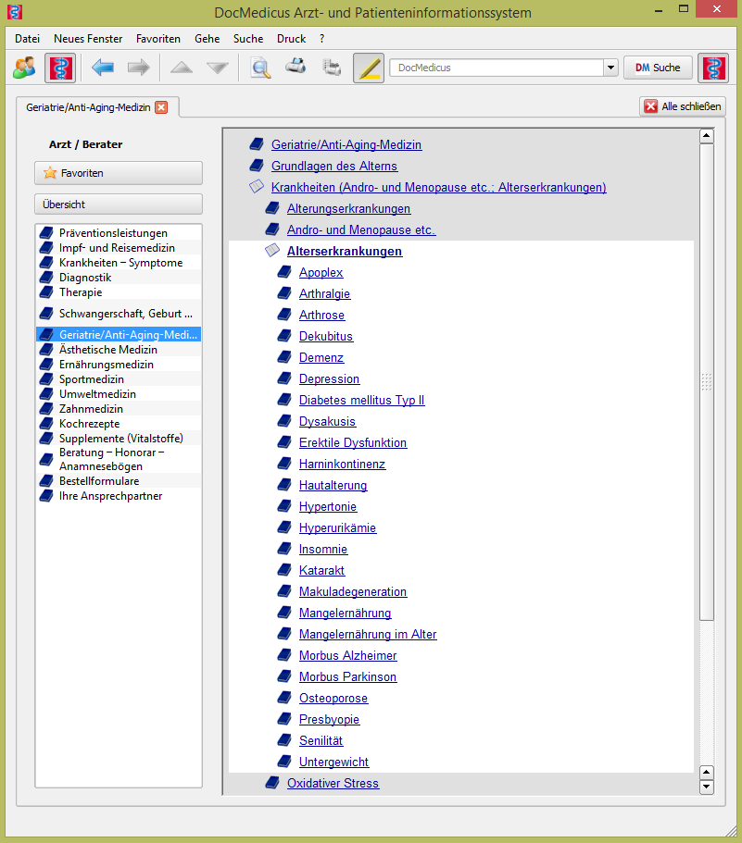The image size is (742, 843).
Task: Go forward with the gray right arrow
Action: pyautogui.click(x=139, y=68)
